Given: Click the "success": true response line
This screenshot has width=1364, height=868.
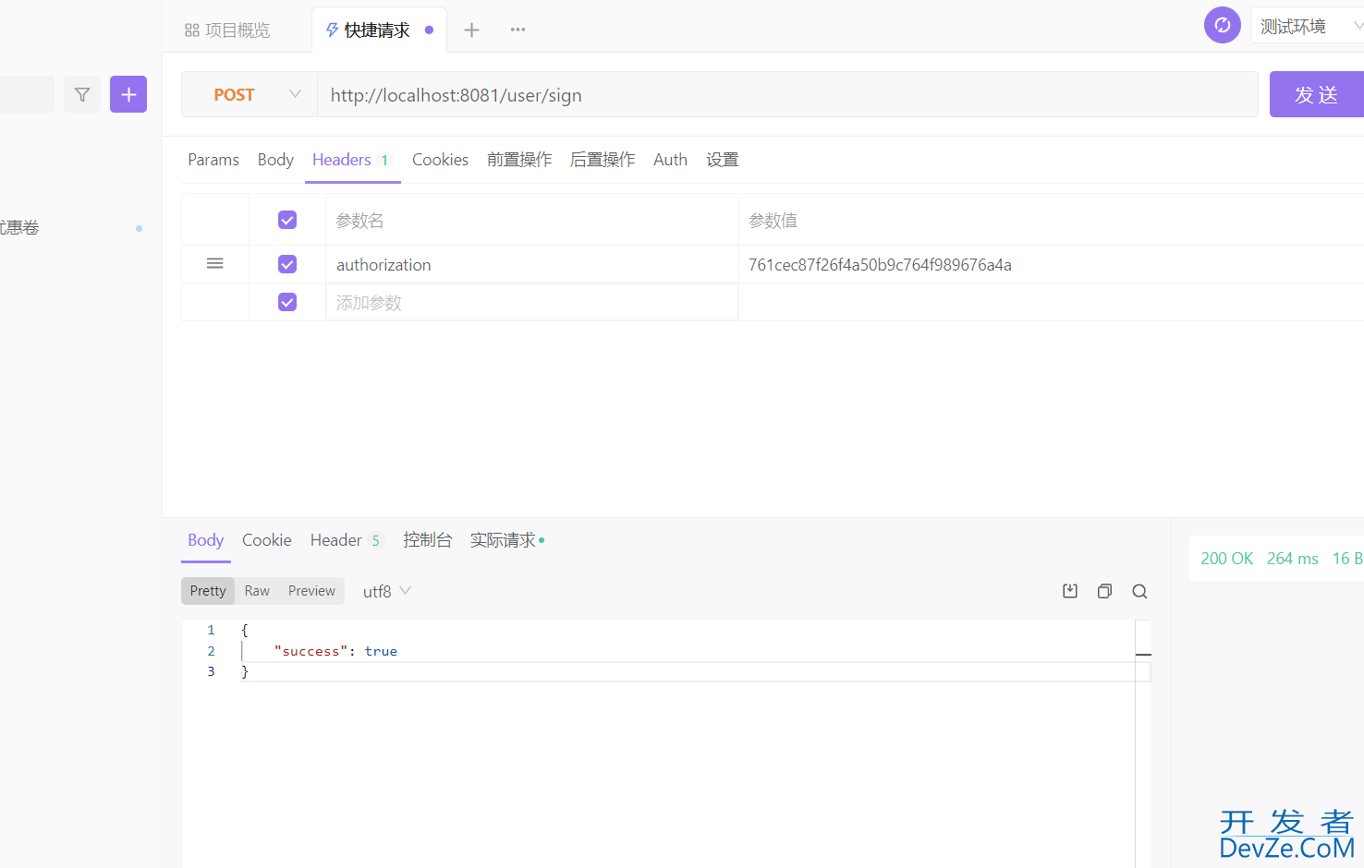Looking at the screenshot, I should [x=335, y=651].
